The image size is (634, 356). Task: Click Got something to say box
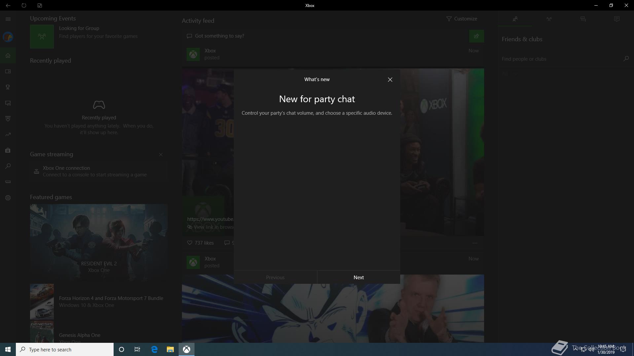(x=325, y=36)
